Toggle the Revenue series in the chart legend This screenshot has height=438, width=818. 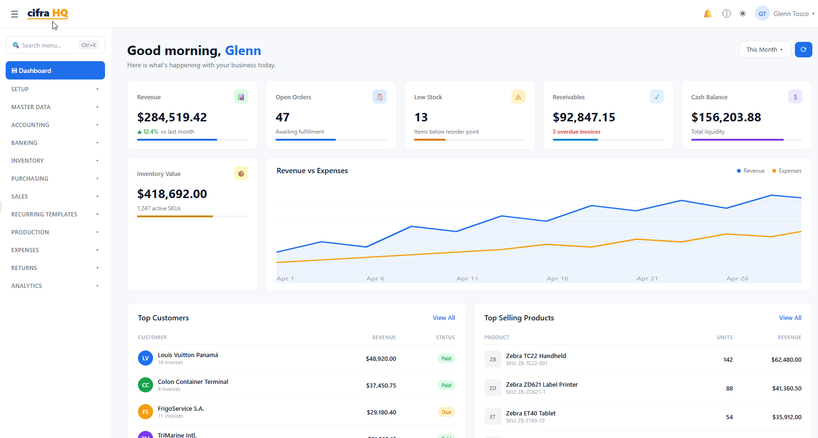(x=750, y=171)
